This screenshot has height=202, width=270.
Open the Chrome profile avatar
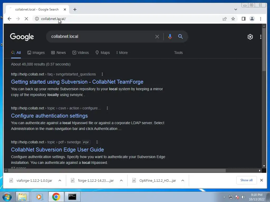[252, 19]
